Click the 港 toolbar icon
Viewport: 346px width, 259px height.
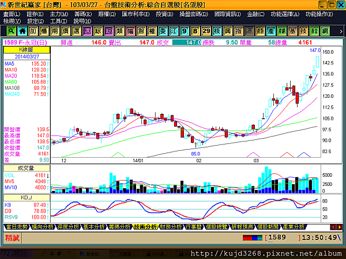[249, 31]
